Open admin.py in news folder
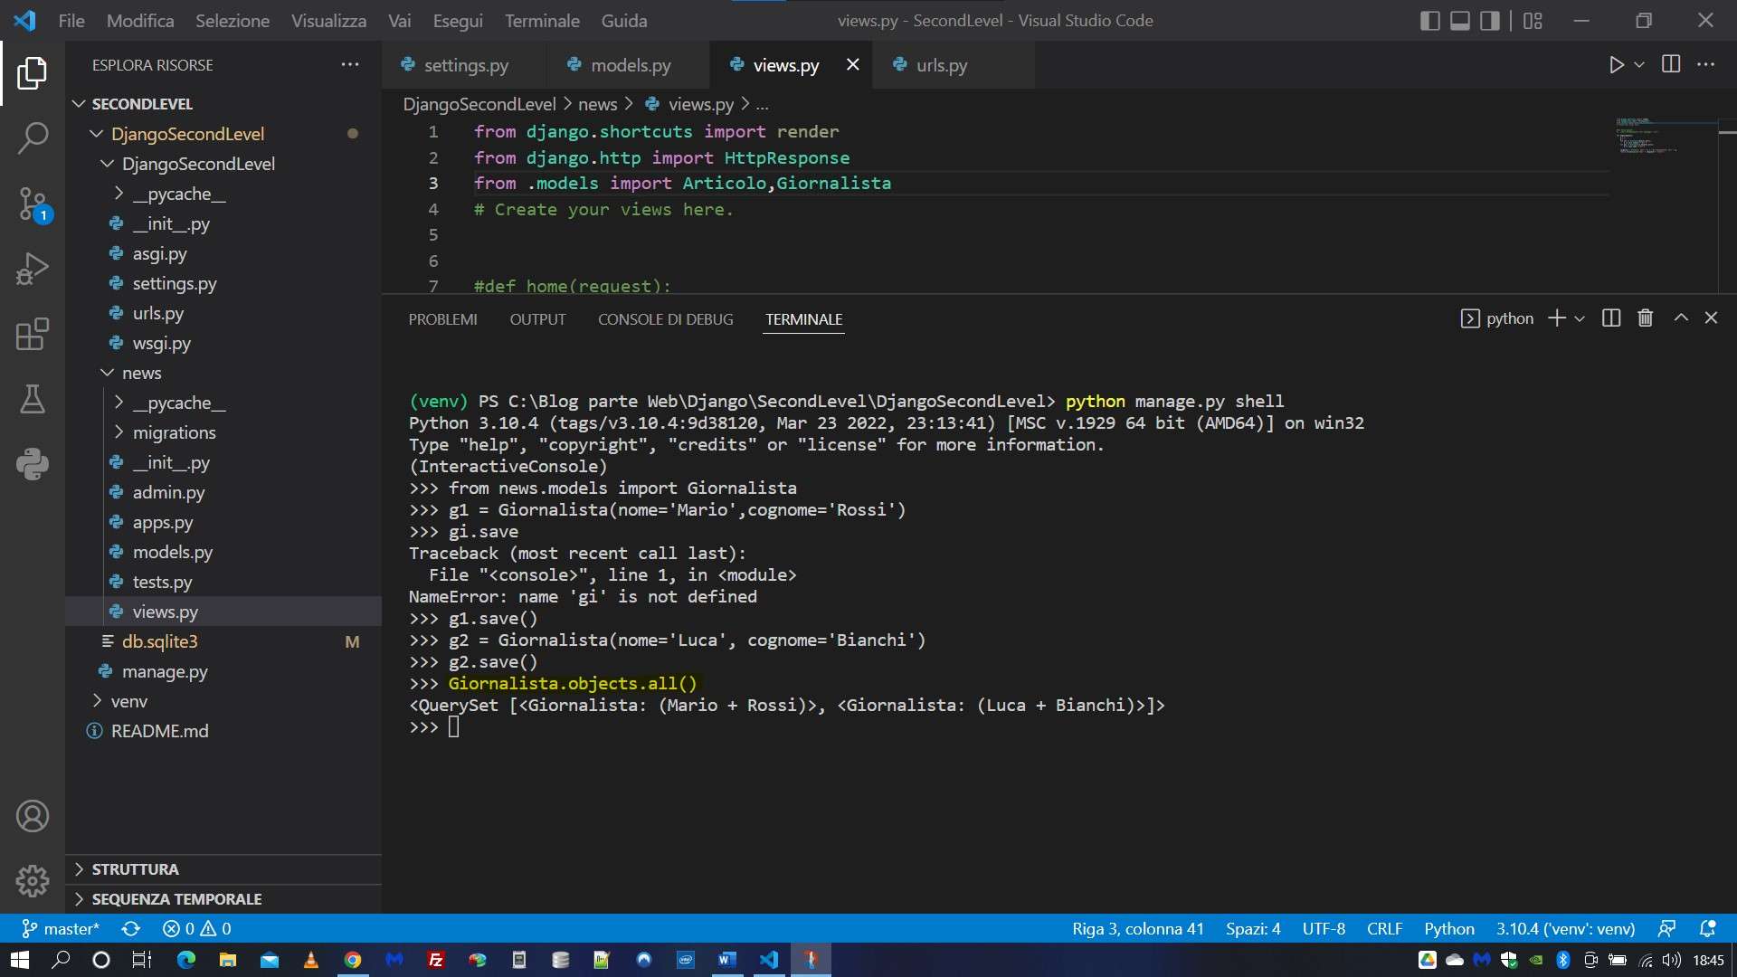The height and width of the screenshot is (977, 1737). coord(168,492)
